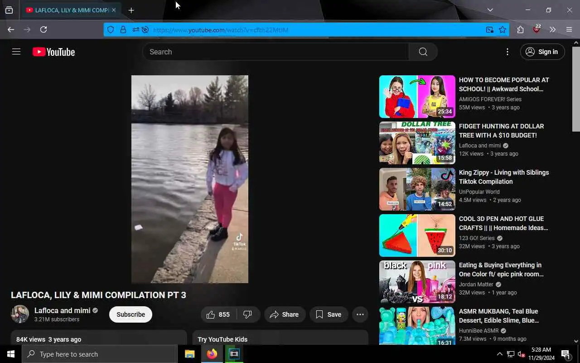
Task: Go to the YouTube home logo
Action: coord(53,52)
